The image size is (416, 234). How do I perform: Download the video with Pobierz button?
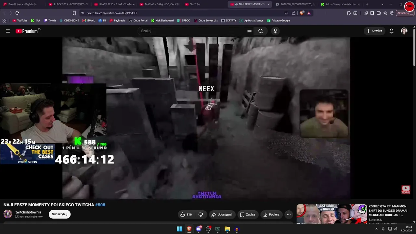click(271, 214)
